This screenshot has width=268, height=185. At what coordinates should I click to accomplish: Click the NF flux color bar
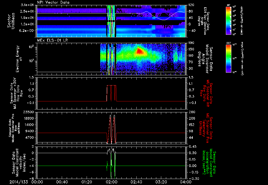pos(229,20)
